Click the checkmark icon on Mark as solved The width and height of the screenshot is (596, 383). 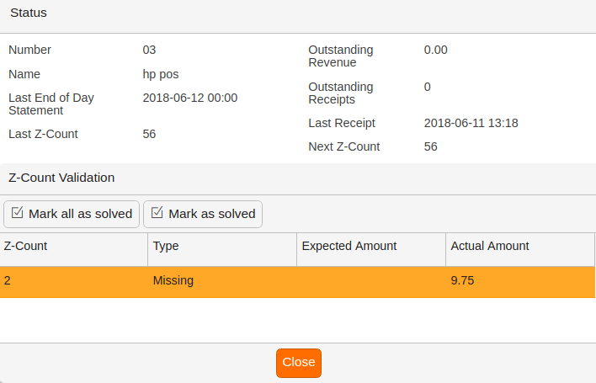(157, 212)
